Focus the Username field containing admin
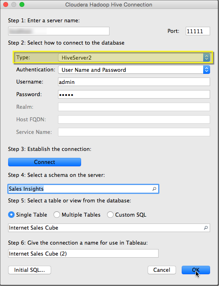 (134, 82)
